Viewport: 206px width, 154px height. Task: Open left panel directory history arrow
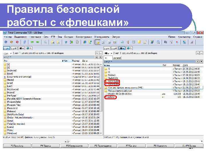(x=100, y=57)
